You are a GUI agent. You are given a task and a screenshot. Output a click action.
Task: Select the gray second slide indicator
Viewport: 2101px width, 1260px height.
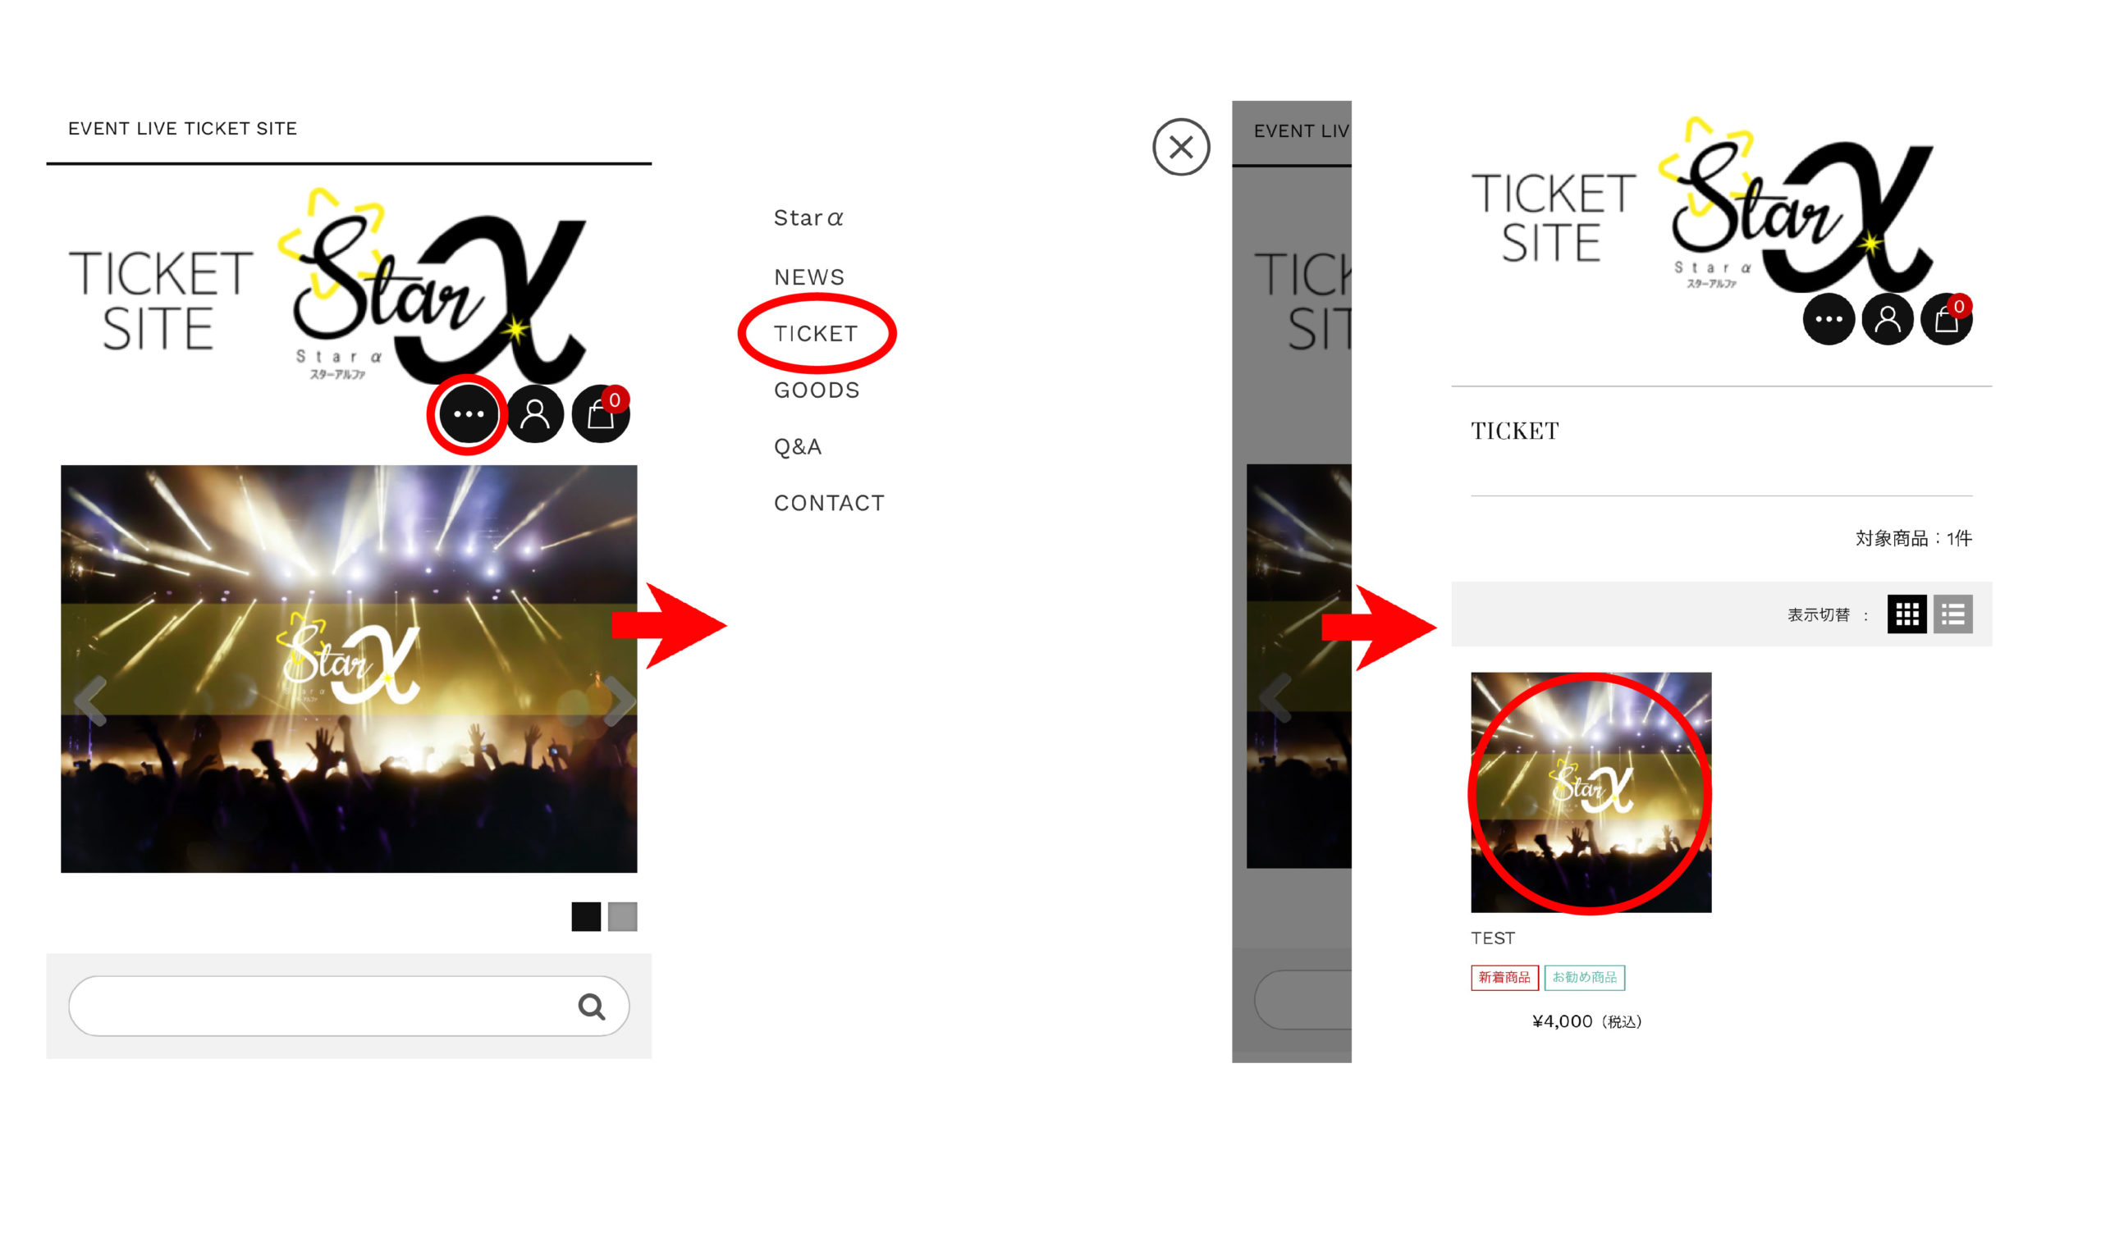tap(622, 916)
